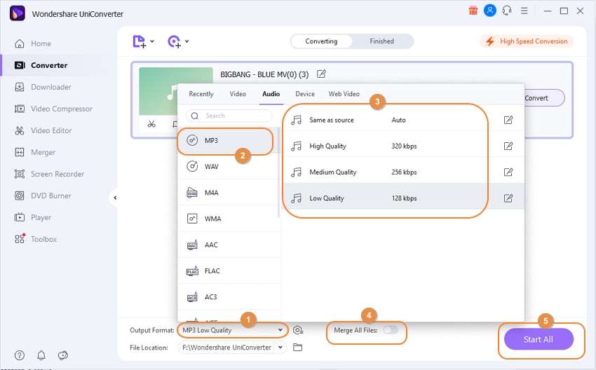
Task: Open the notifications bell icon
Action: click(41, 355)
